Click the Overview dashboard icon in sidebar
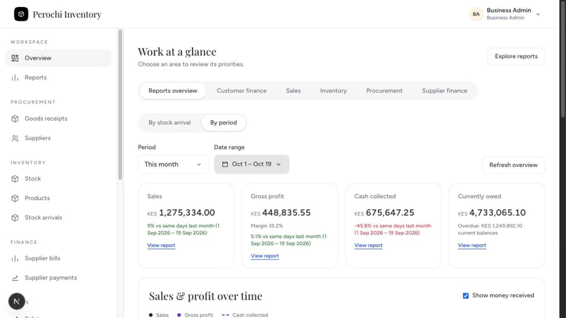The image size is (566, 318). (15, 58)
